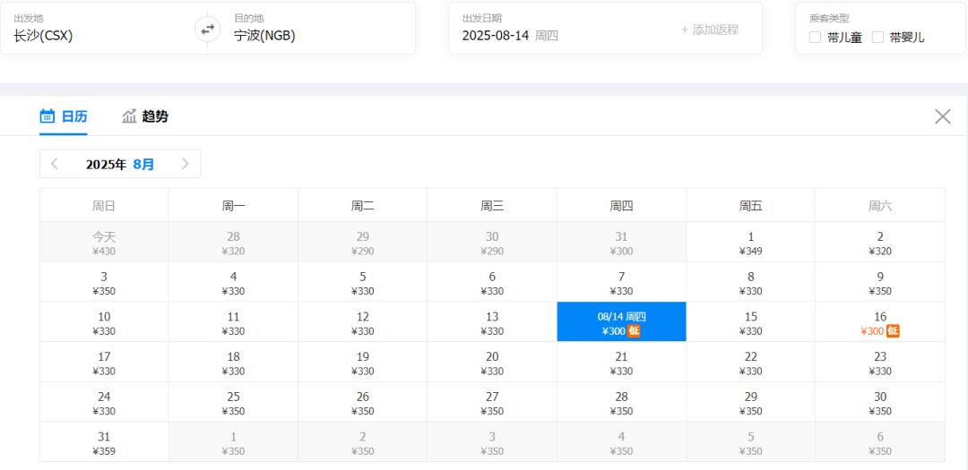Choose August 31 priced ¥359
This screenshot has width=968, height=470.
tap(104, 441)
